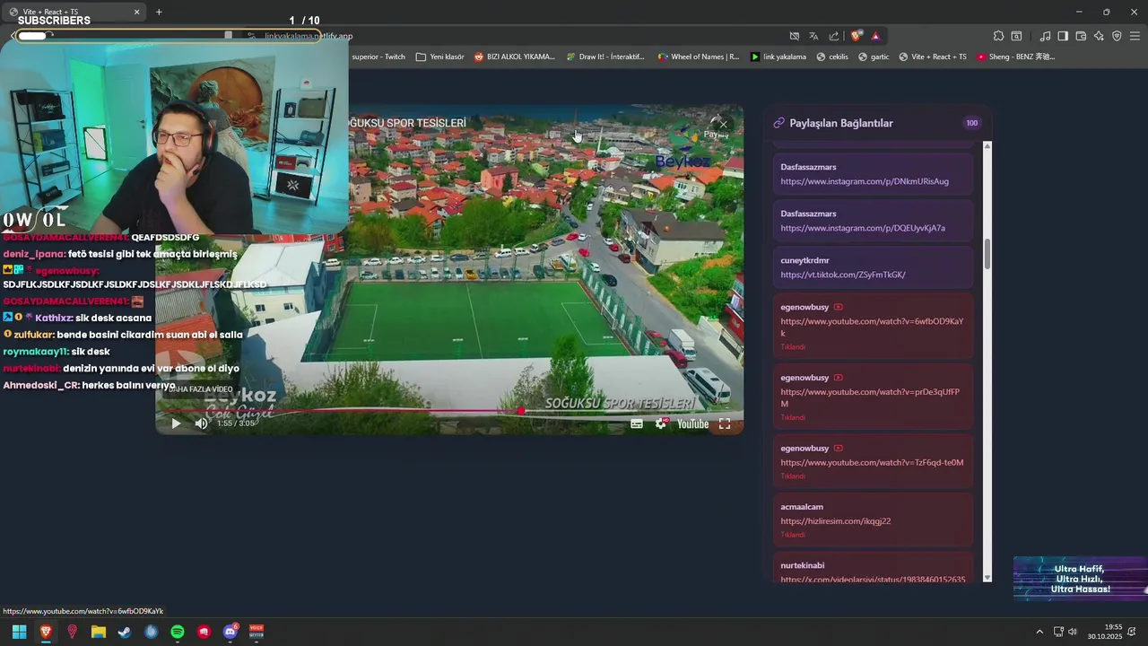Image resolution: width=1148 pixels, height=646 pixels.
Task: Seek using the red video progress bar
Action: (448, 411)
